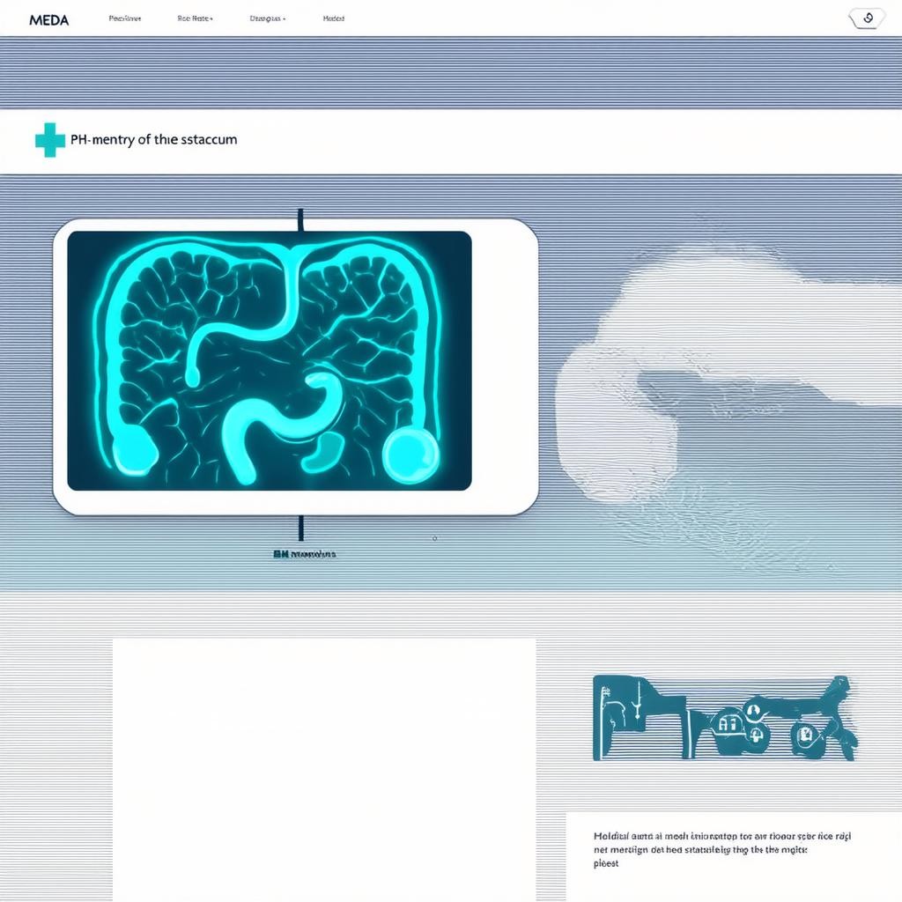Click the person badge in teal illustration
902x902 pixels.
tap(754, 709)
